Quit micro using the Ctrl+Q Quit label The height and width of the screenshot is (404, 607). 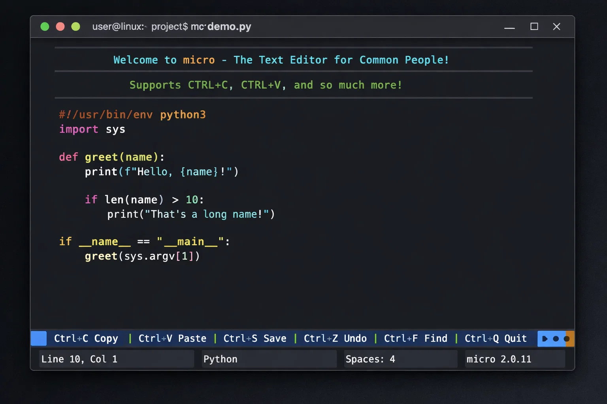[x=496, y=339]
